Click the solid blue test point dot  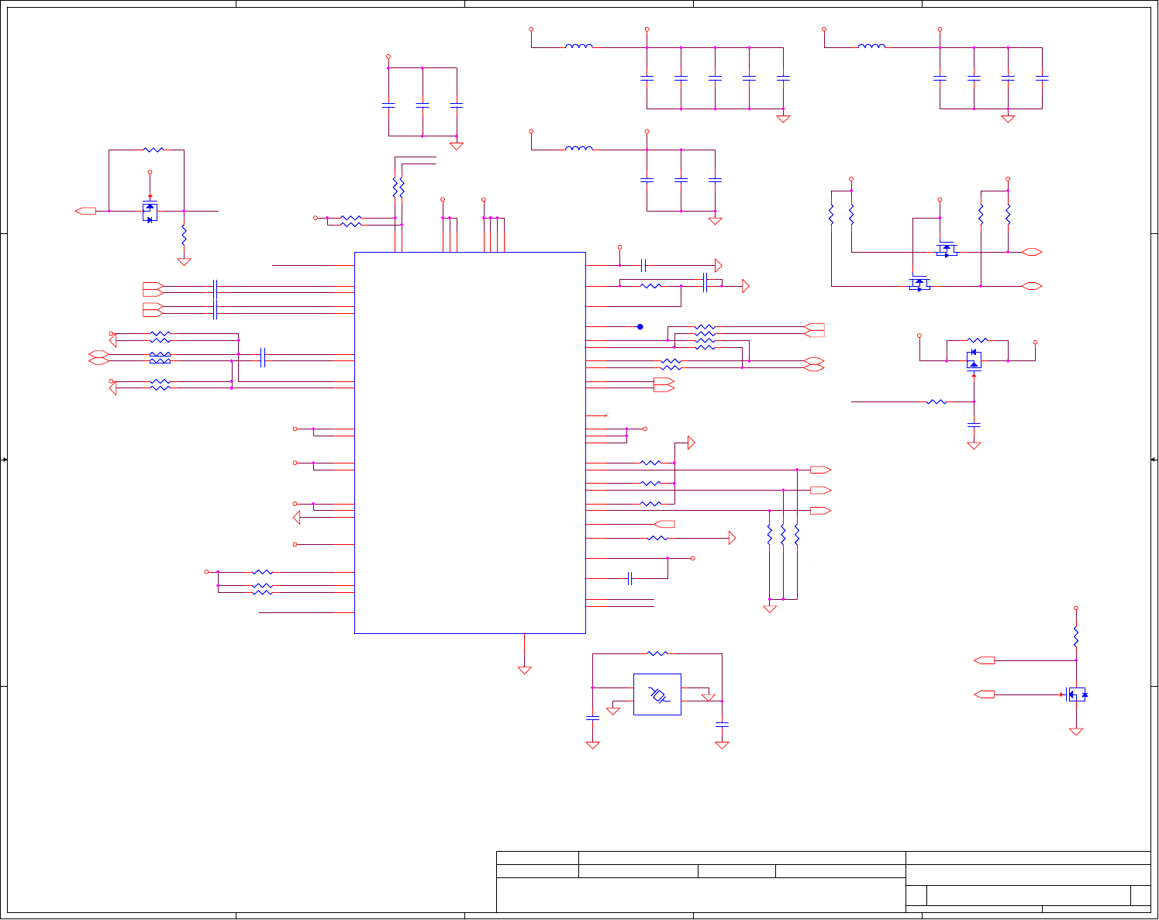tap(640, 327)
